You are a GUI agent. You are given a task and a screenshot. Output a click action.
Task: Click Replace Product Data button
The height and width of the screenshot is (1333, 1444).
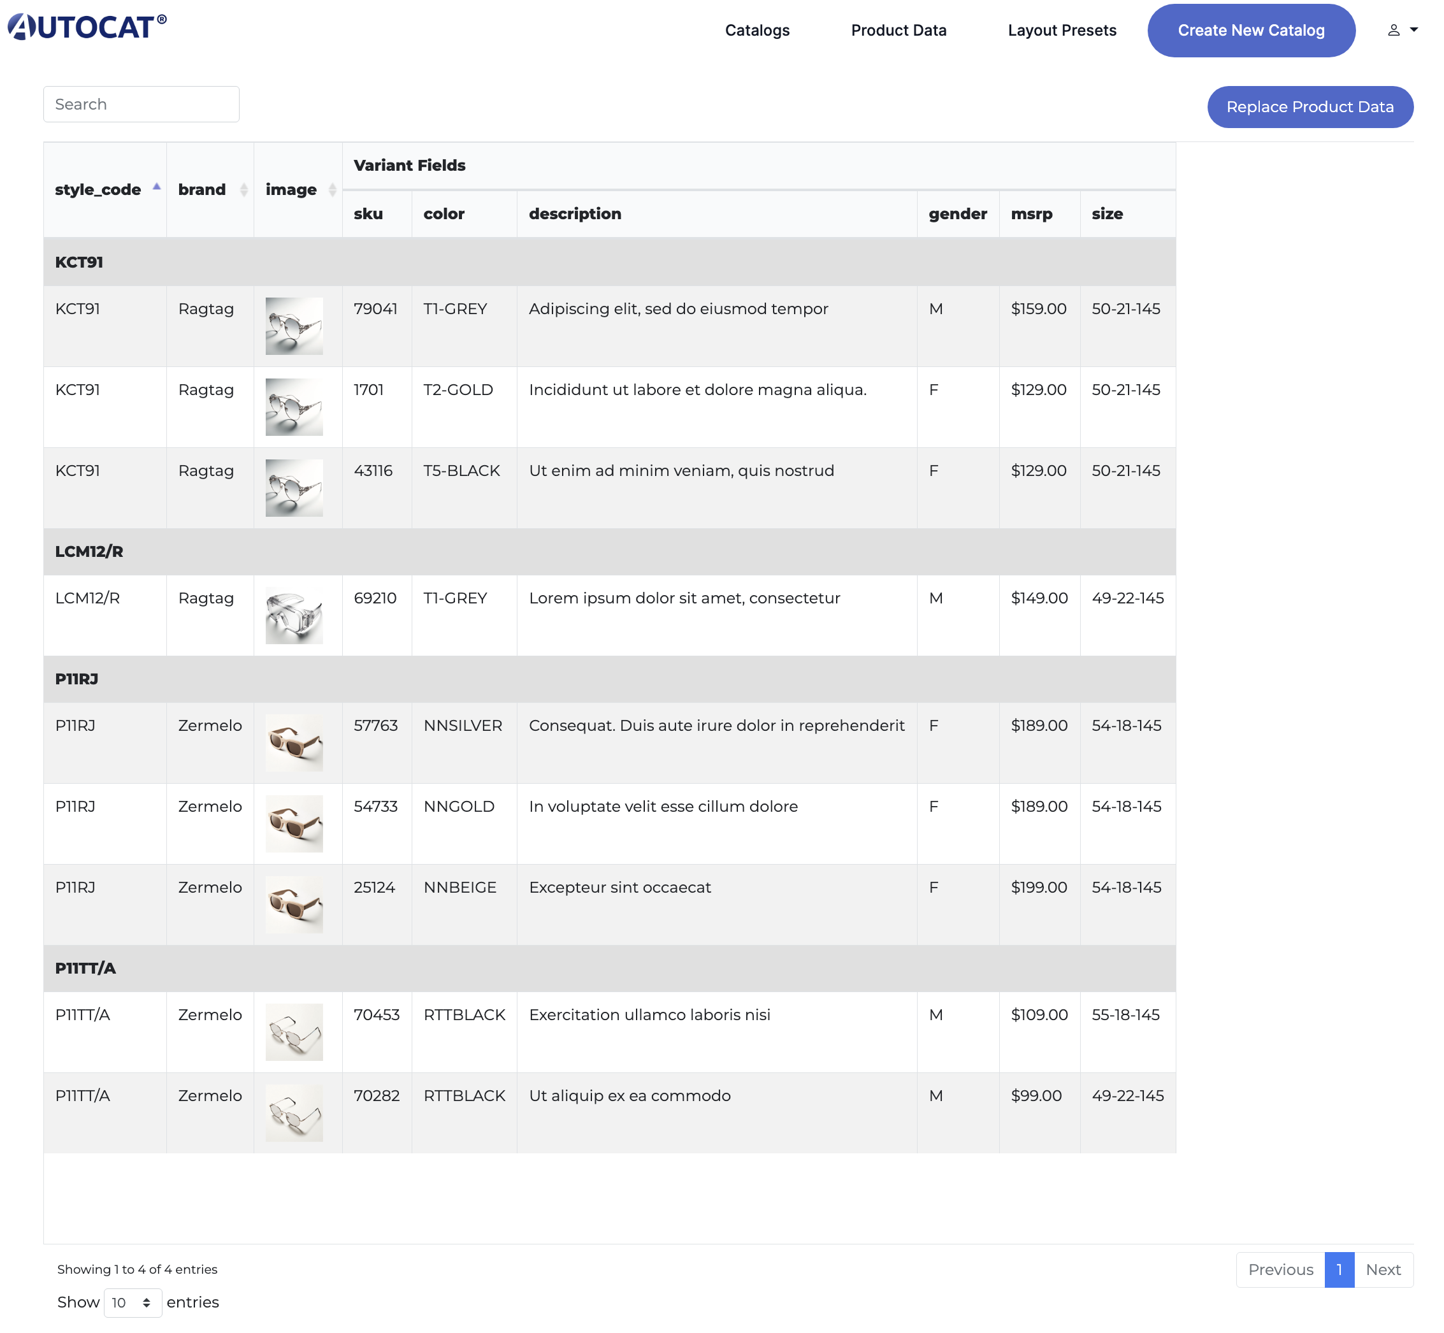pyautogui.click(x=1310, y=108)
